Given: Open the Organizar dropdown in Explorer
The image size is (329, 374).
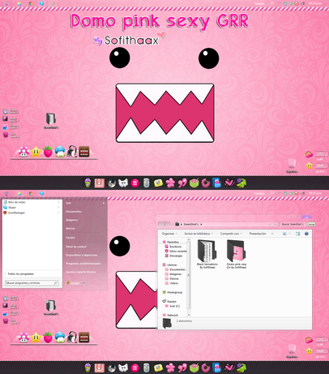Looking at the screenshot, I should 169,234.
